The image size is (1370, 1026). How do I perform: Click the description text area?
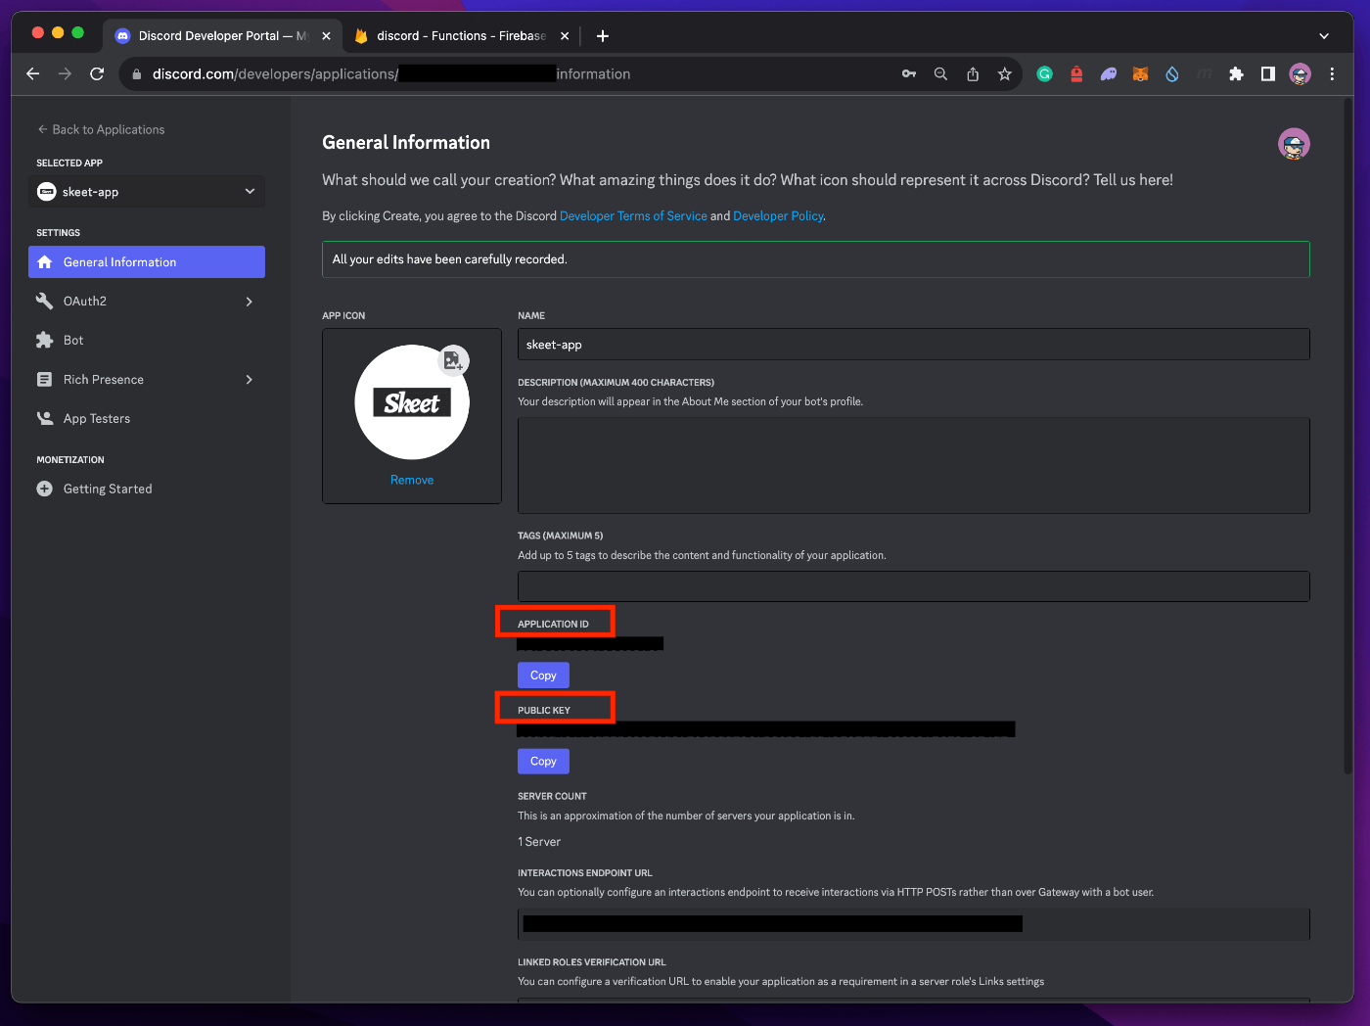pos(914,465)
